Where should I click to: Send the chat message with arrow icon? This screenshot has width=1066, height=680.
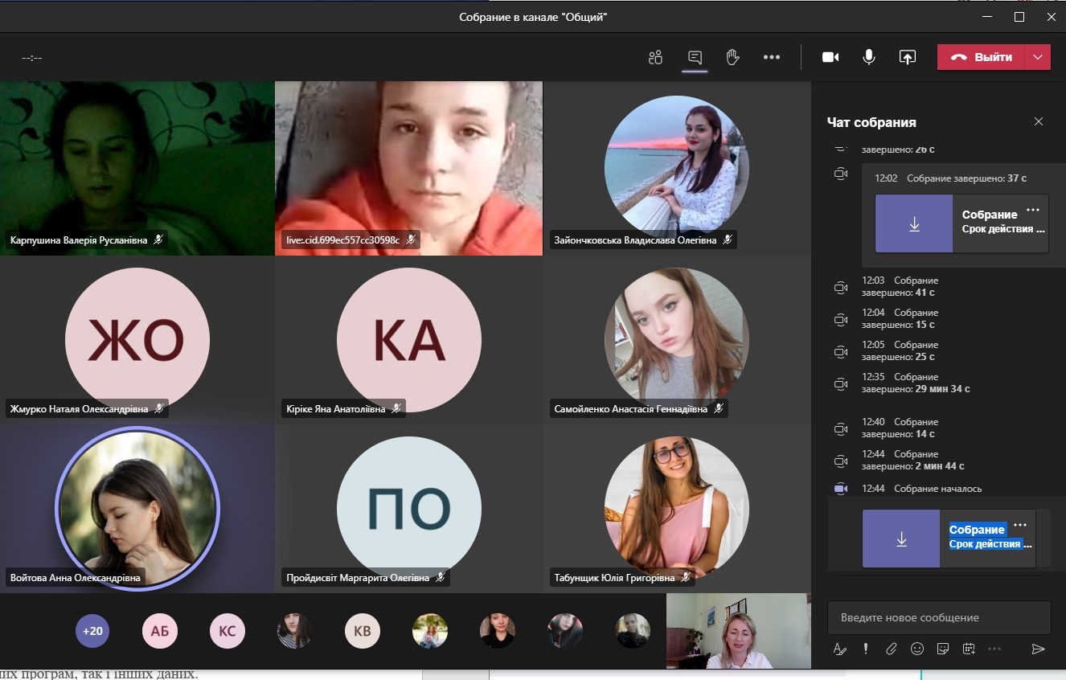[1038, 649]
